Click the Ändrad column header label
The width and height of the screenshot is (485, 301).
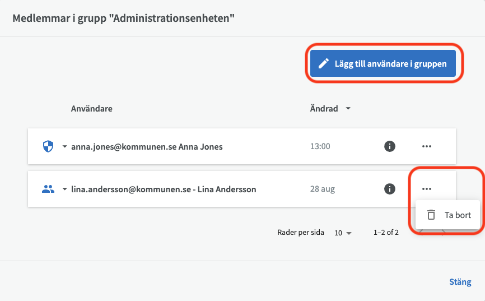324,109
